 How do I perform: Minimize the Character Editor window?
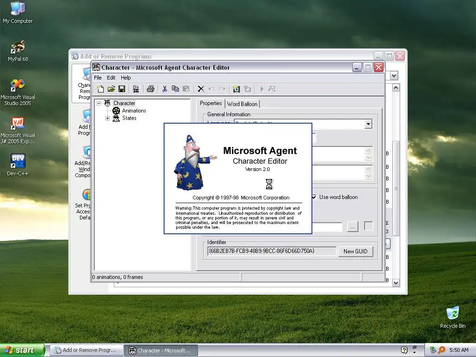pos(357,67)
